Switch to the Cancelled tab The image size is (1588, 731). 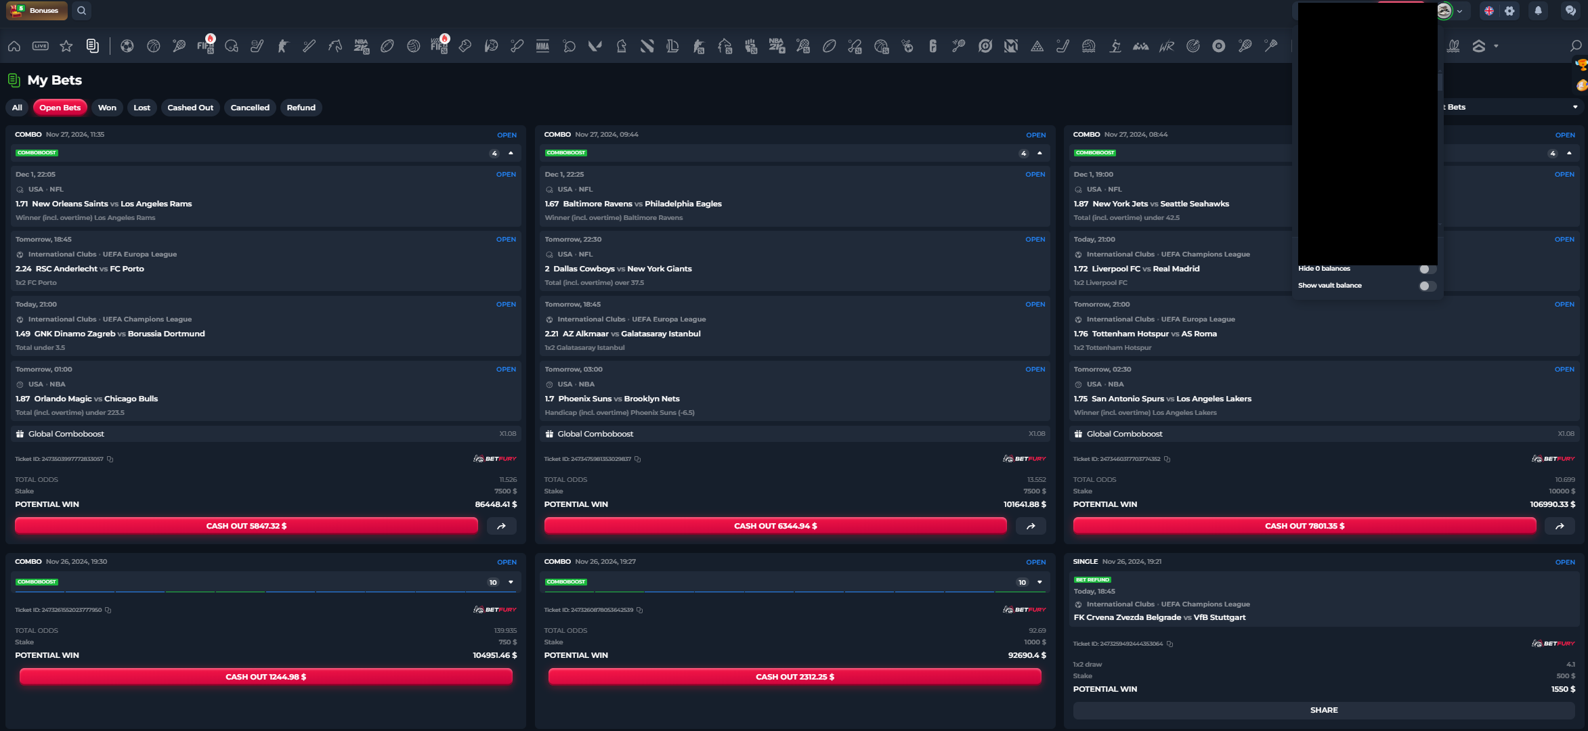click(x=250, y=108)
